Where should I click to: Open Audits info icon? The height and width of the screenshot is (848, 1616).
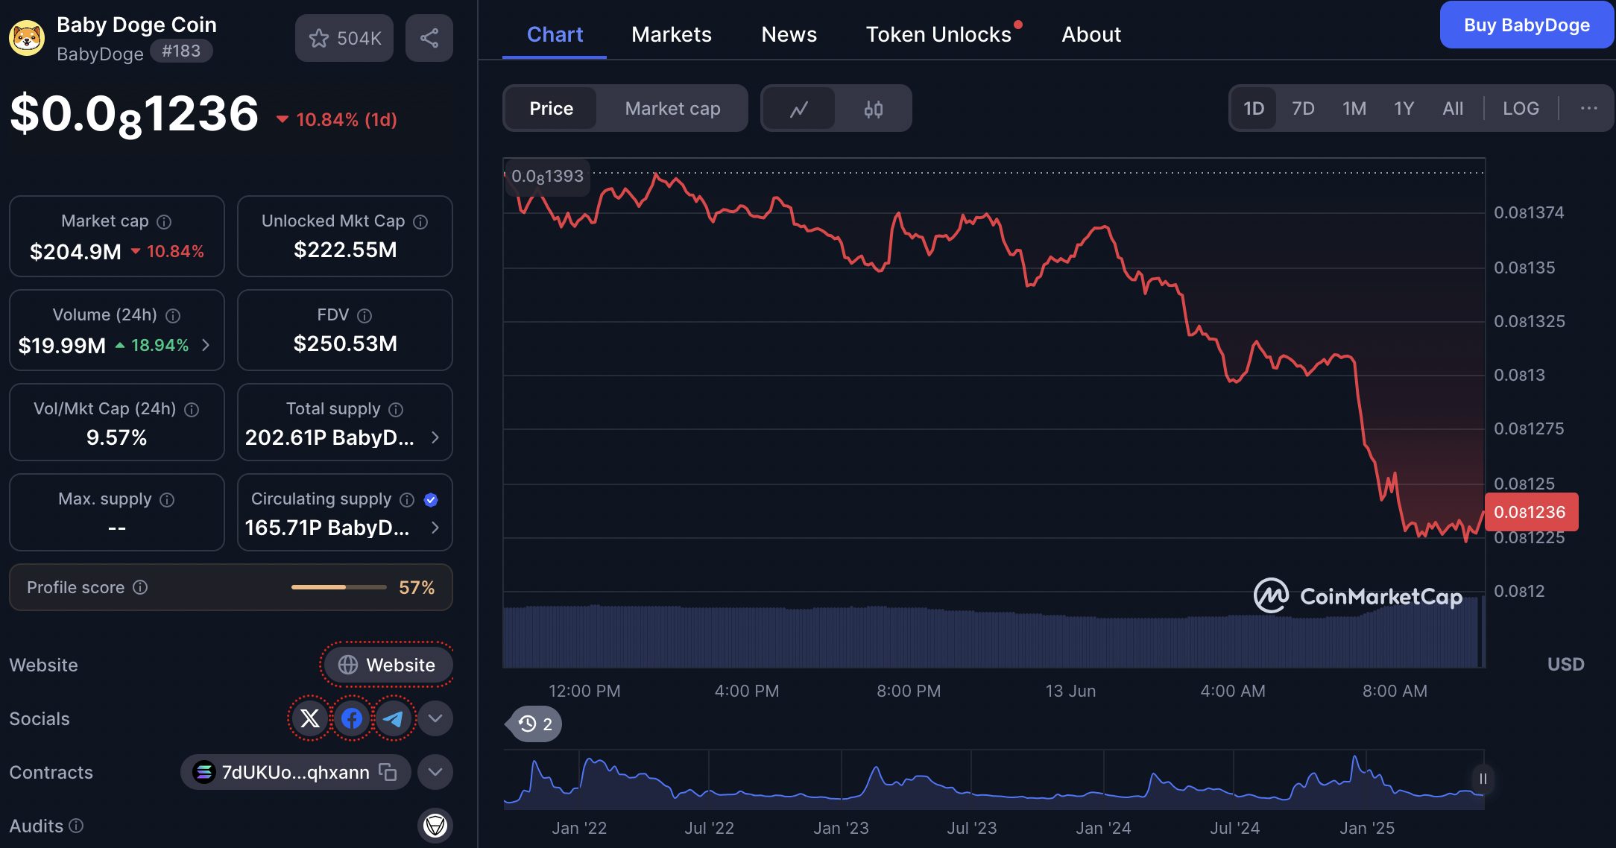pyautogui.click(x=76, y=826)
